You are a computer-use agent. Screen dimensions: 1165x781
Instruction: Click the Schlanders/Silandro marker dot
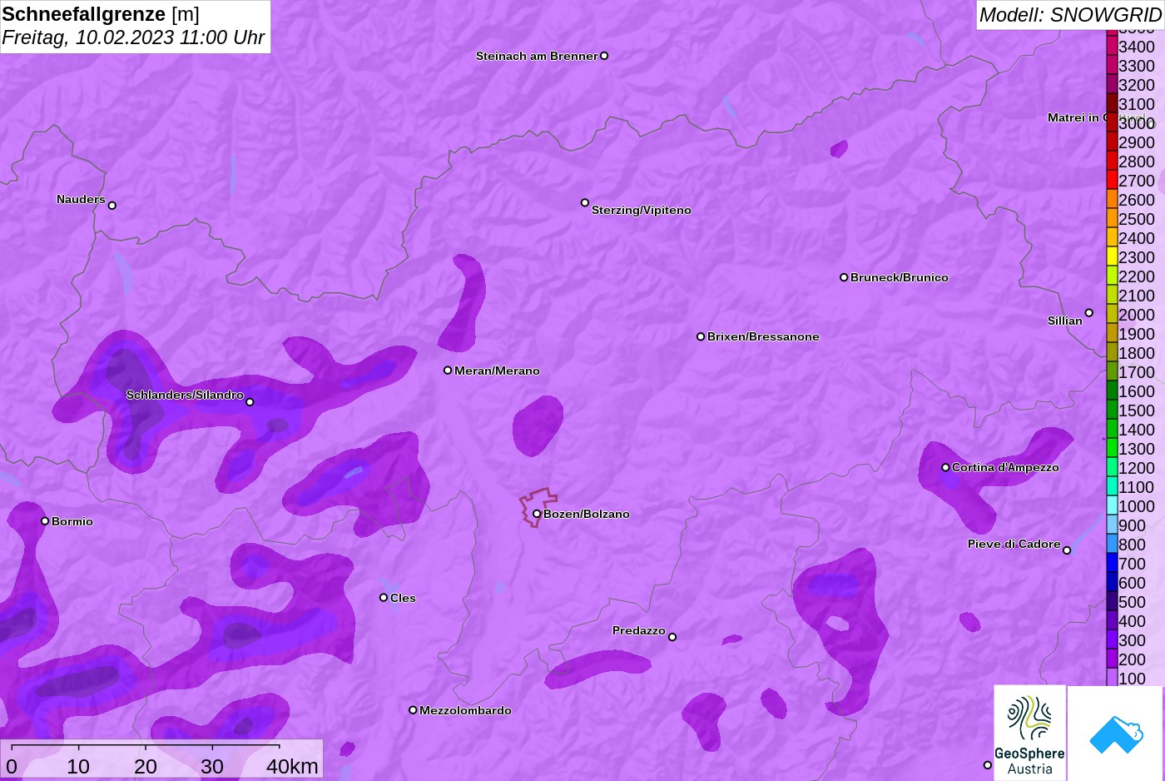pos(250,402)
